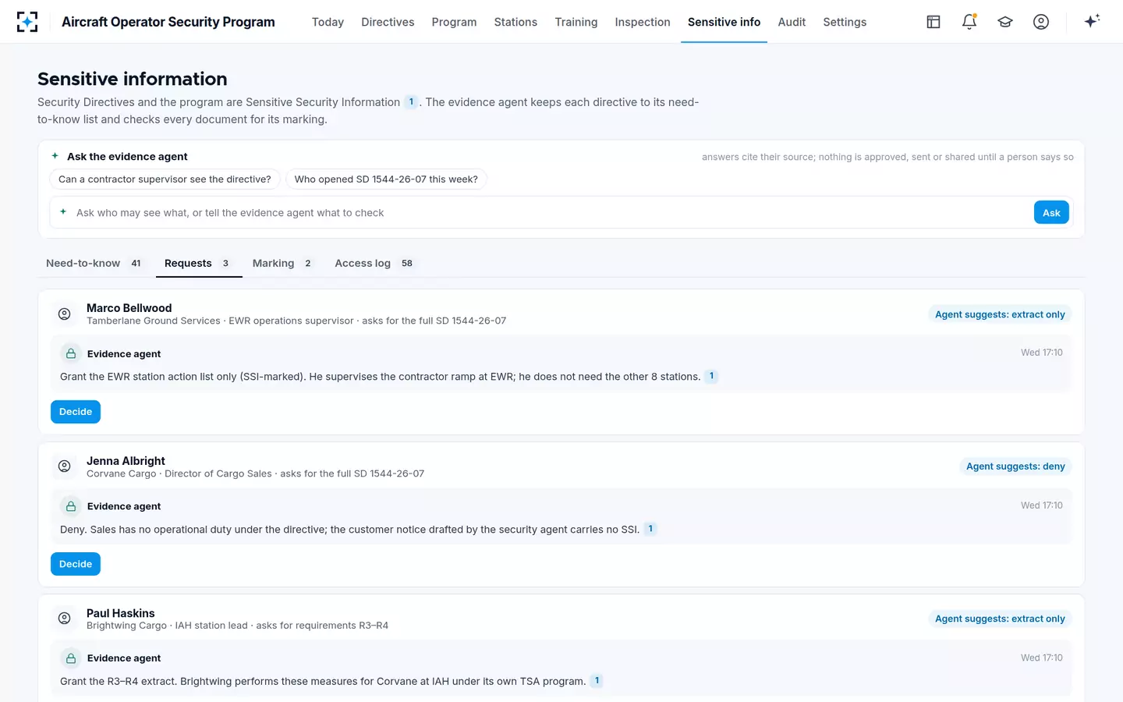Image resolution: width=1123 pixels, height=702 pixels.
Task: Click the sparkle icon beside Ask the evidence agent
Action: point(55,156)
